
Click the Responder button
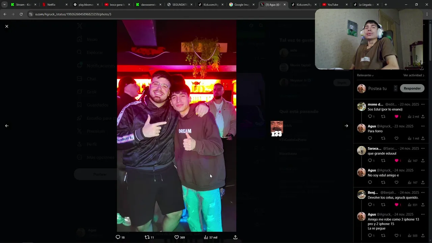(x=412, y=88)
